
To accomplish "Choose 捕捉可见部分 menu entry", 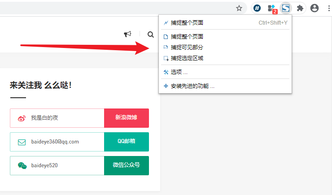I will pyautogui.click(x=225, y=48).
